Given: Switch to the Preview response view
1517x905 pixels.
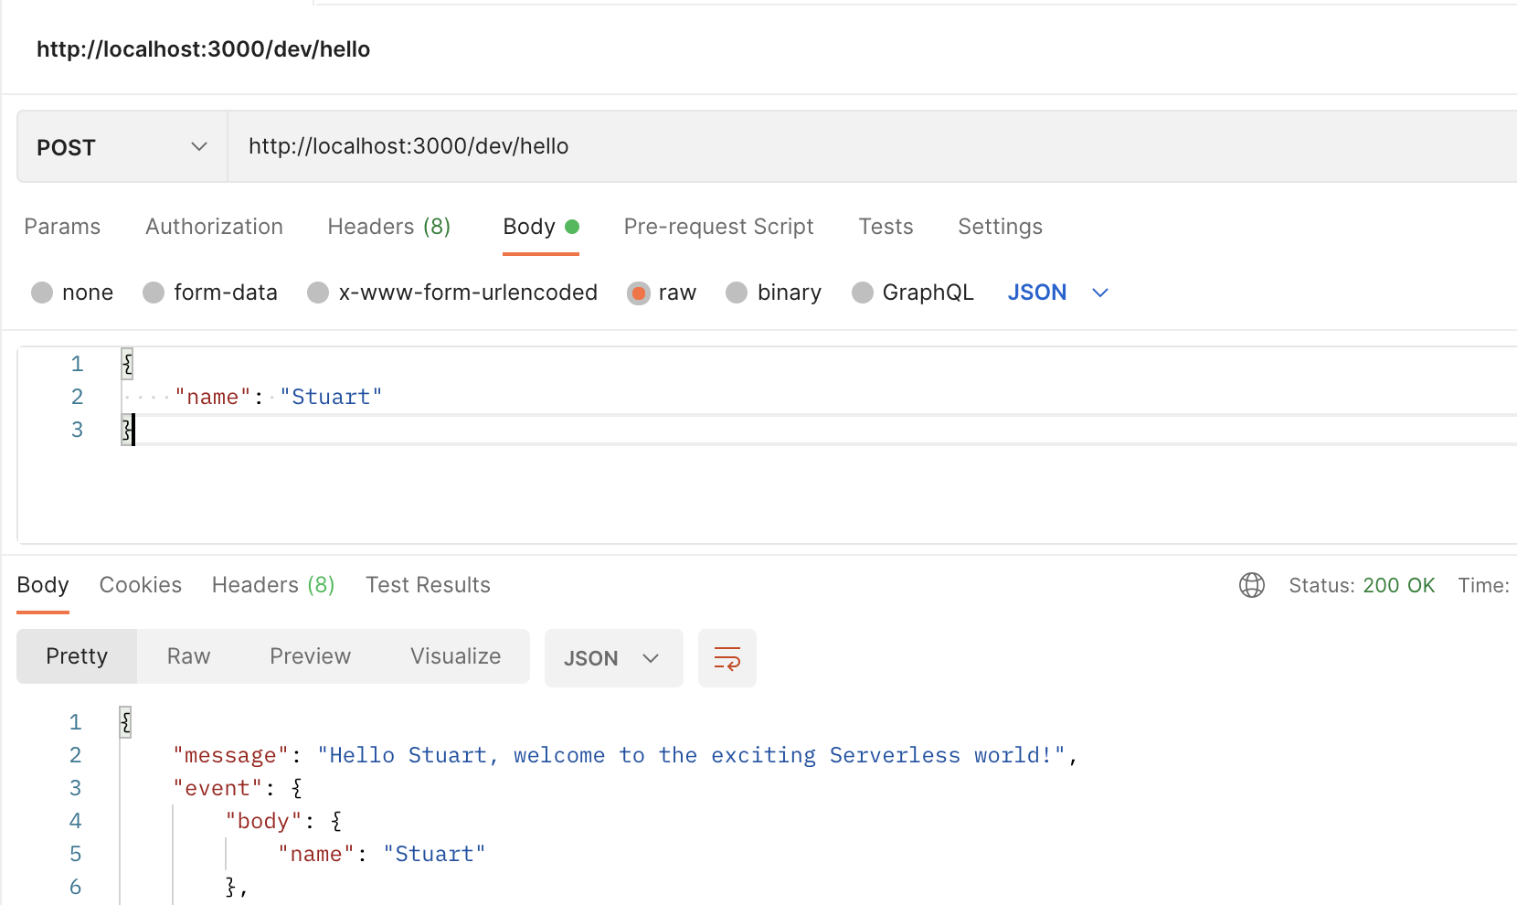Looking at the screenshot, I should coord(310,656).
